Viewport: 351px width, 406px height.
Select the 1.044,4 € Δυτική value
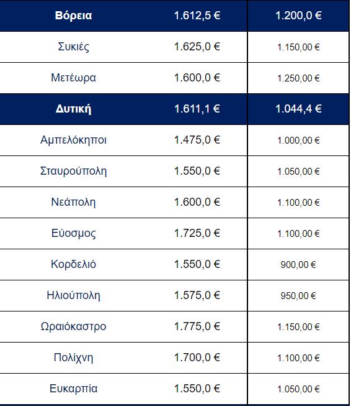click(x=298, y=109)
